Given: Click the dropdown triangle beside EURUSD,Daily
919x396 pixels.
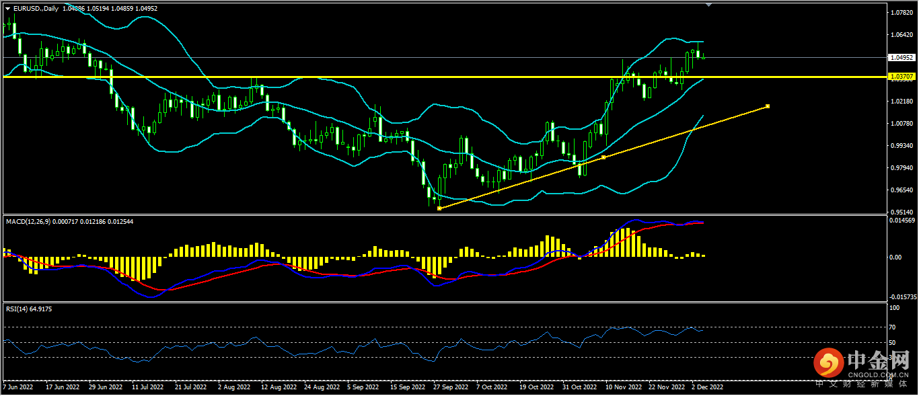Looking at the screenshot, I should pyautogui.click(x=8, y=9).
